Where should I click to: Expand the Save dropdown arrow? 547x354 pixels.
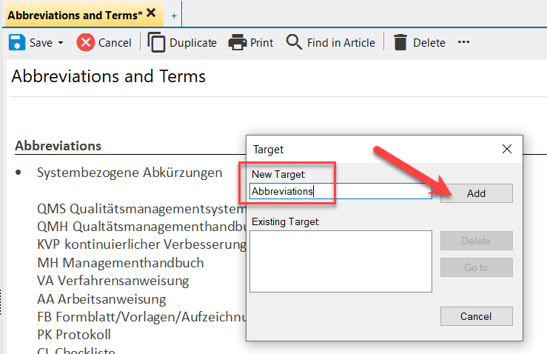61,43
